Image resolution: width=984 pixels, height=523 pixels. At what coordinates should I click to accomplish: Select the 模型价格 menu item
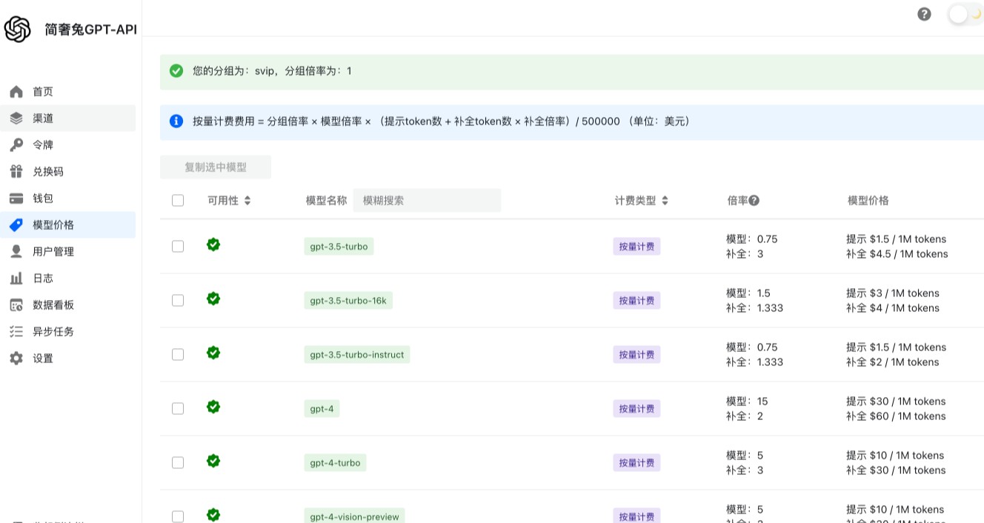click(68, 225)
